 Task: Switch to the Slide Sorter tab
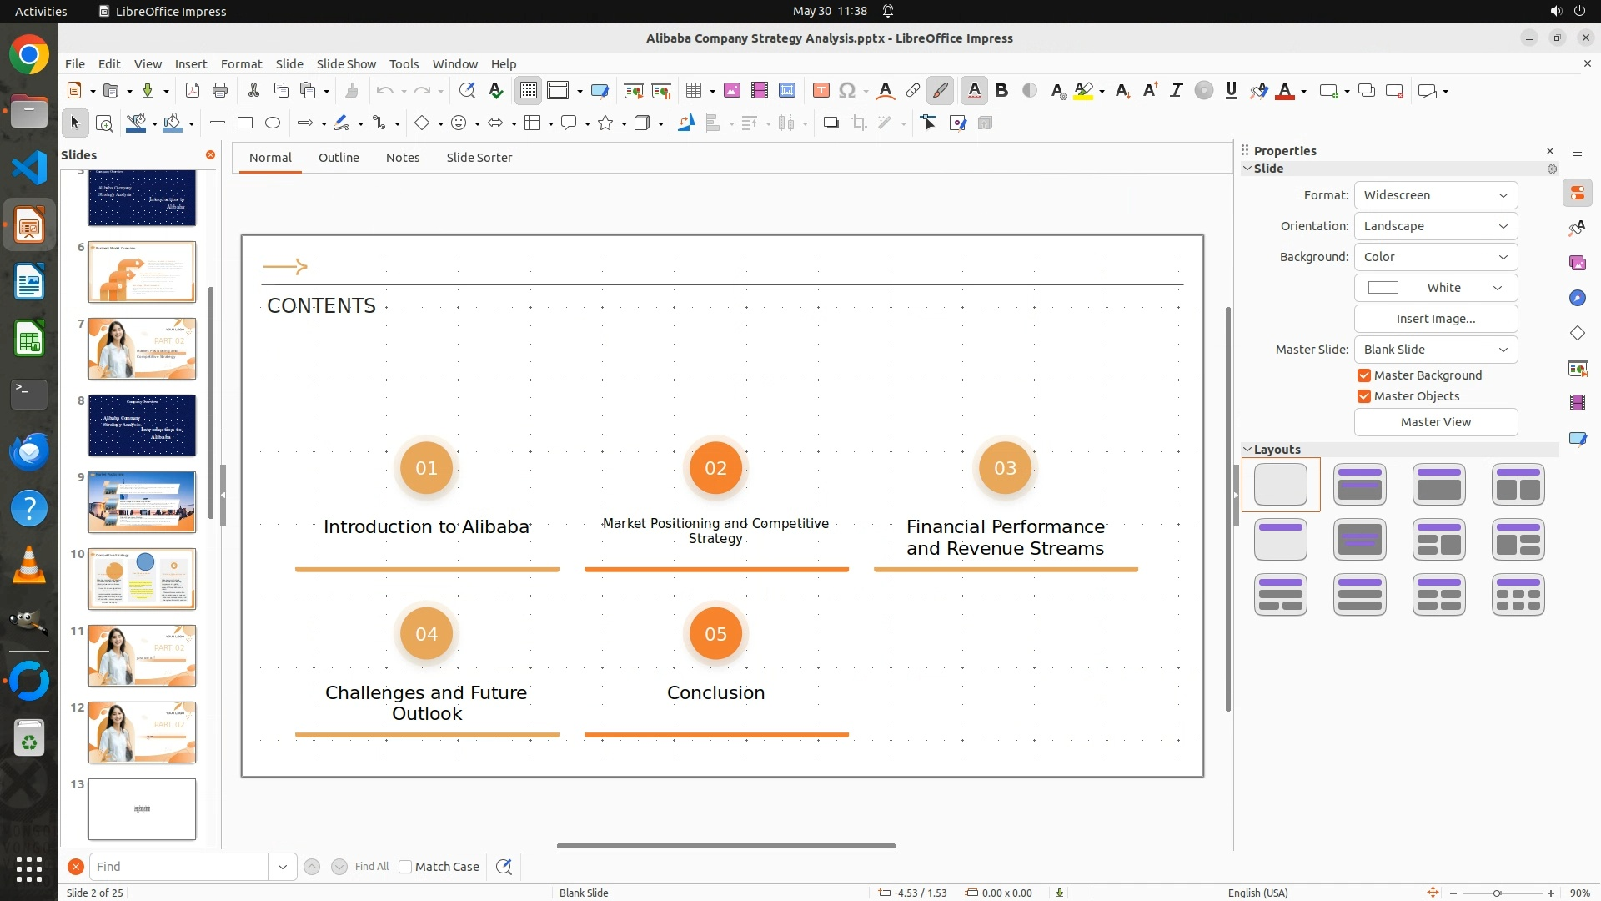(479, 158)
